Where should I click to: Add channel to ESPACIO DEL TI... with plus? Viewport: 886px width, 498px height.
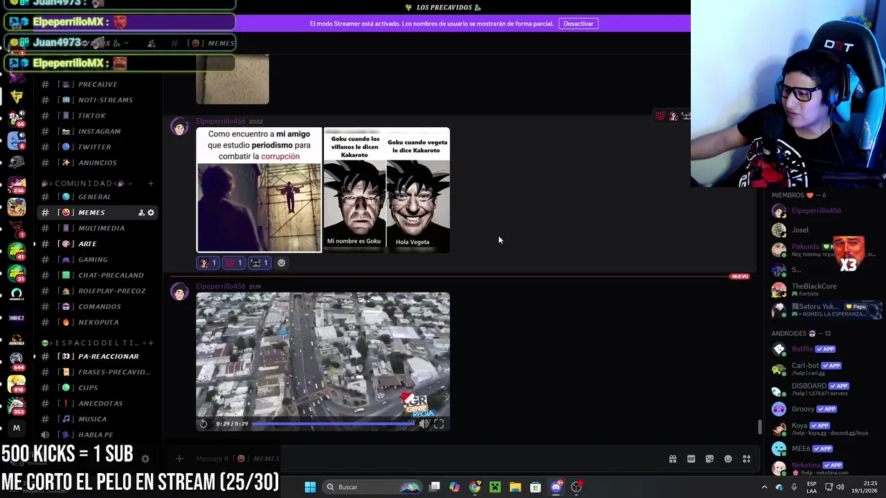coord(150,343)
